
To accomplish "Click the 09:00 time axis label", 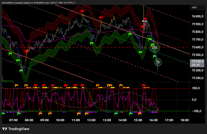I will click(x=44, y=120).
